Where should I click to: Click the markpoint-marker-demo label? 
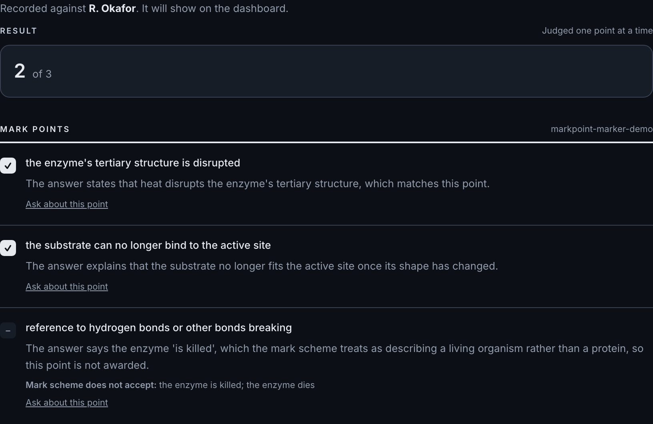point(602,129)
